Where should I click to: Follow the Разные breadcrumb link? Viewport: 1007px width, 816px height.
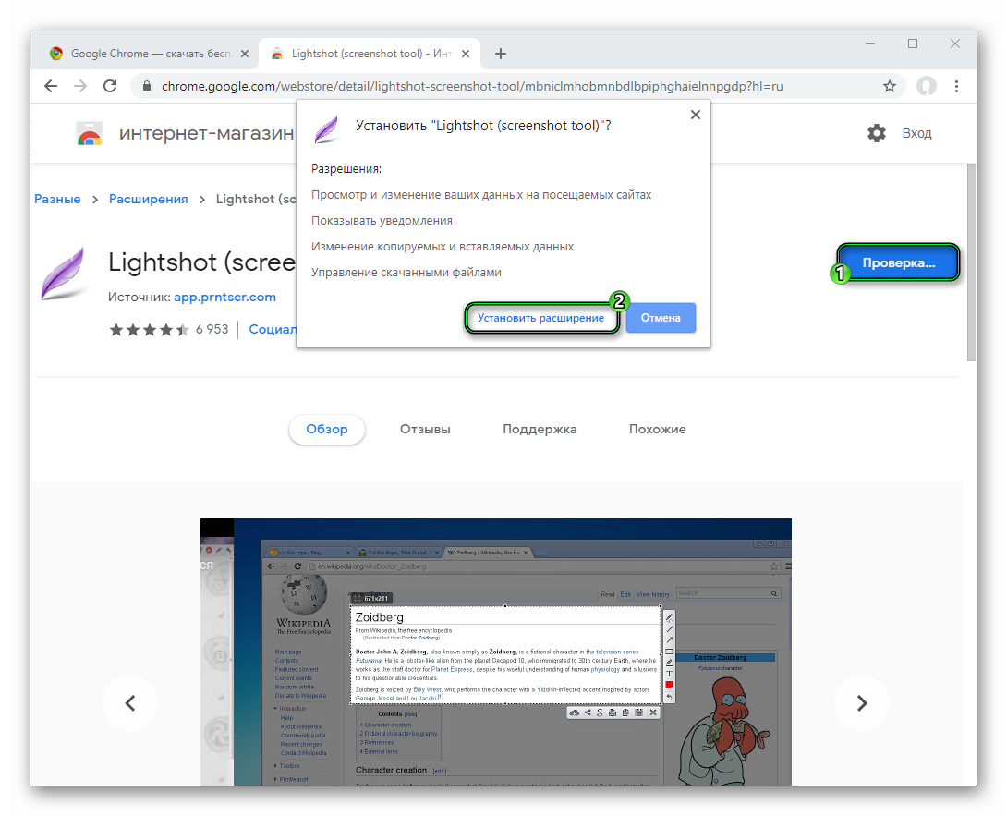click(x=58, y=200)
